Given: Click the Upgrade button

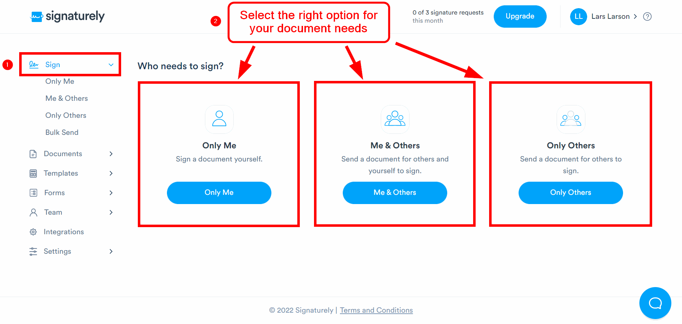Looking at the screenshot, I should coord(520,16).
